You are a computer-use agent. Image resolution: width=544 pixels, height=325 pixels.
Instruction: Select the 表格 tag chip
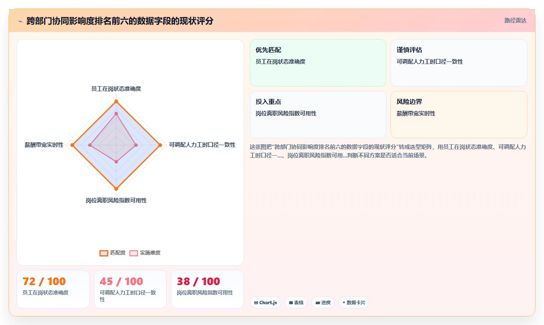pyautogui.click(x=296, y=303)
